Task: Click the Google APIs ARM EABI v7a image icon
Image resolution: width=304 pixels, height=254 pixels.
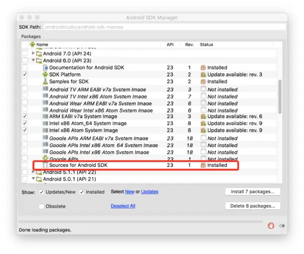Action: coord(45,138)
